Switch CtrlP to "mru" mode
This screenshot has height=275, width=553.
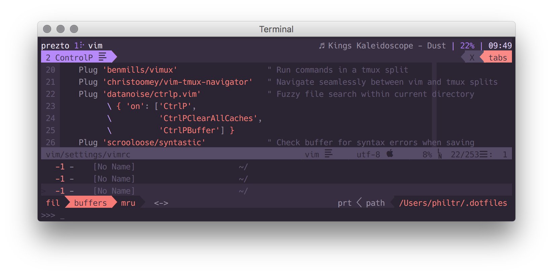pyautogui.click(x=128, y=203)
